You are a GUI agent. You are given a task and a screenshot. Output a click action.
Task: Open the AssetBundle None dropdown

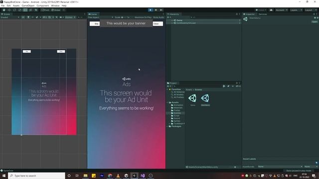click(280, 167)
